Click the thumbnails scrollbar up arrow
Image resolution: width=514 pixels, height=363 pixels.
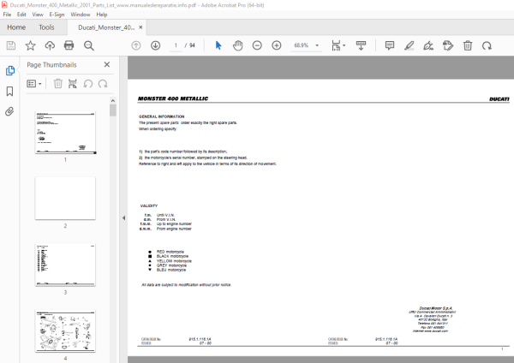pos(113,100)
